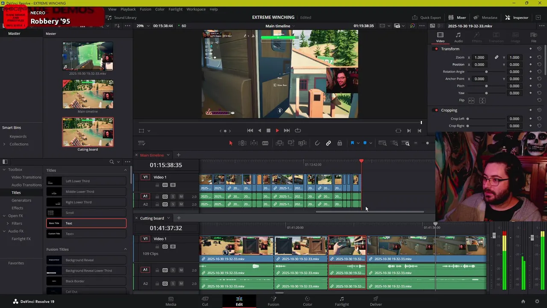Toggle Linked Selection chain icon
Viewport: 547px width, 308px height.
[x=328, y=143]
